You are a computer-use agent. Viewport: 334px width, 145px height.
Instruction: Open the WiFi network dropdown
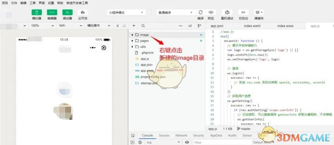point(70,26)
